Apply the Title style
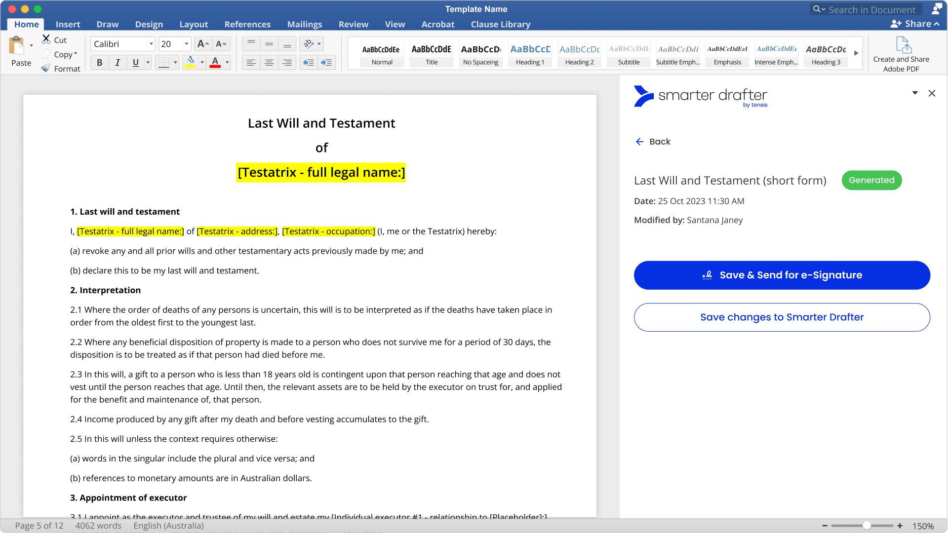 point(432,54)
